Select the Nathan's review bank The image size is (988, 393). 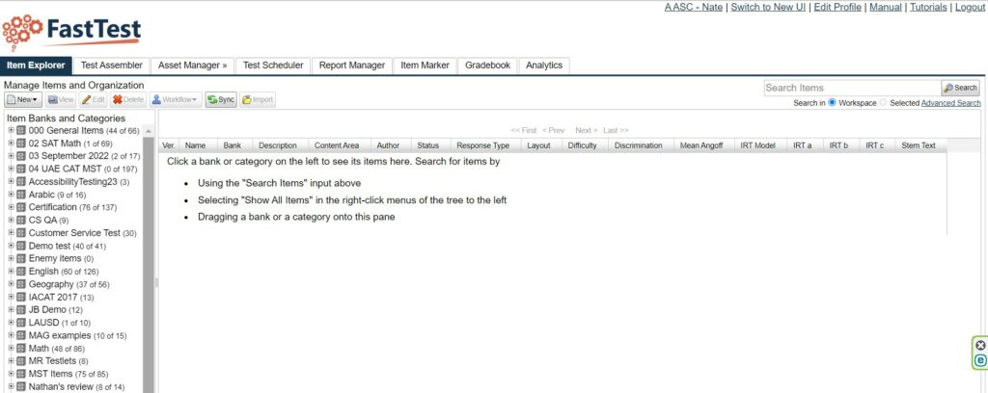[x=76, y=386]
